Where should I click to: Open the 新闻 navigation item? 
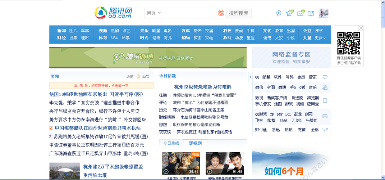click(x=61, y=31)
